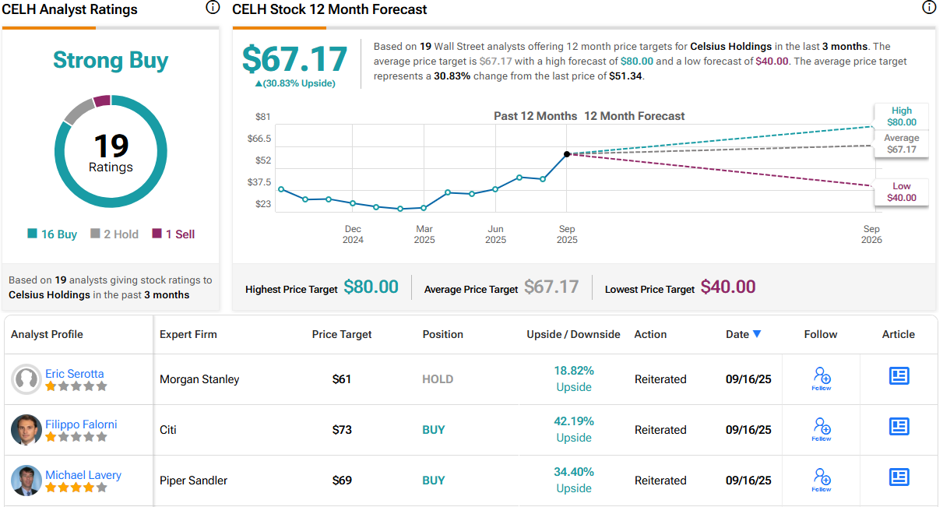943x507 pixels.
Task: Click the Expert Firm column header
Action: tap(188, 334)
